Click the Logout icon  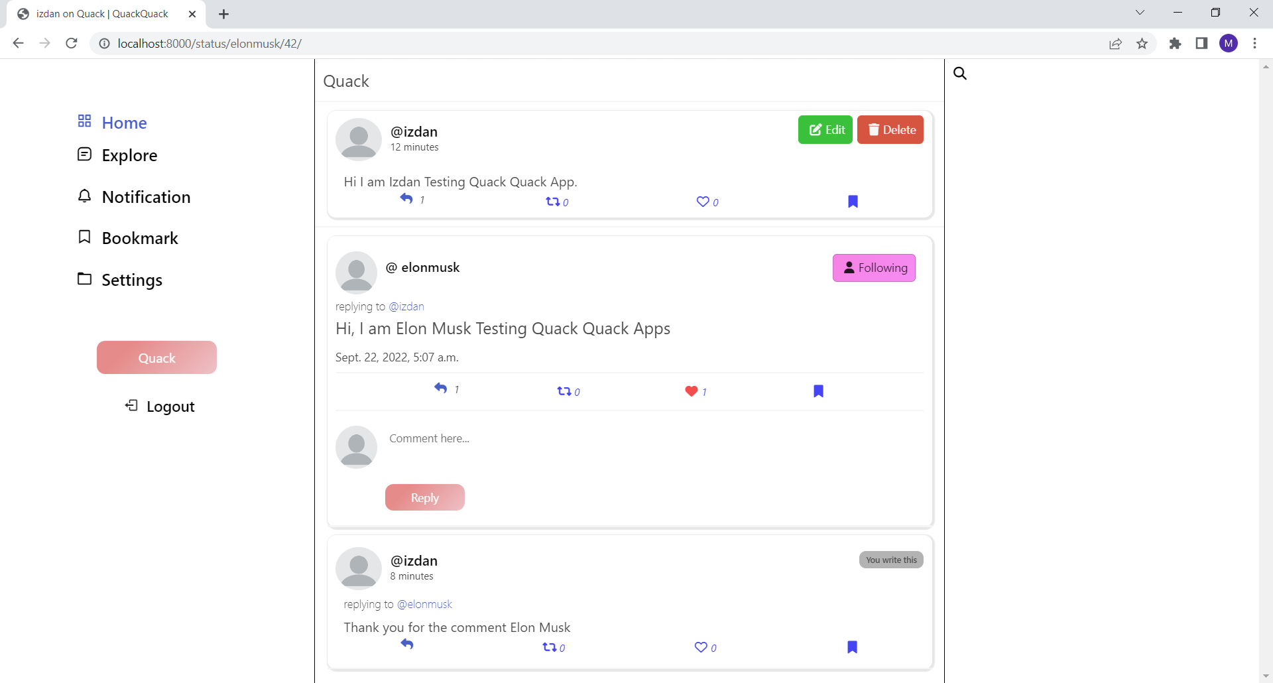click(x=131, y=405)
